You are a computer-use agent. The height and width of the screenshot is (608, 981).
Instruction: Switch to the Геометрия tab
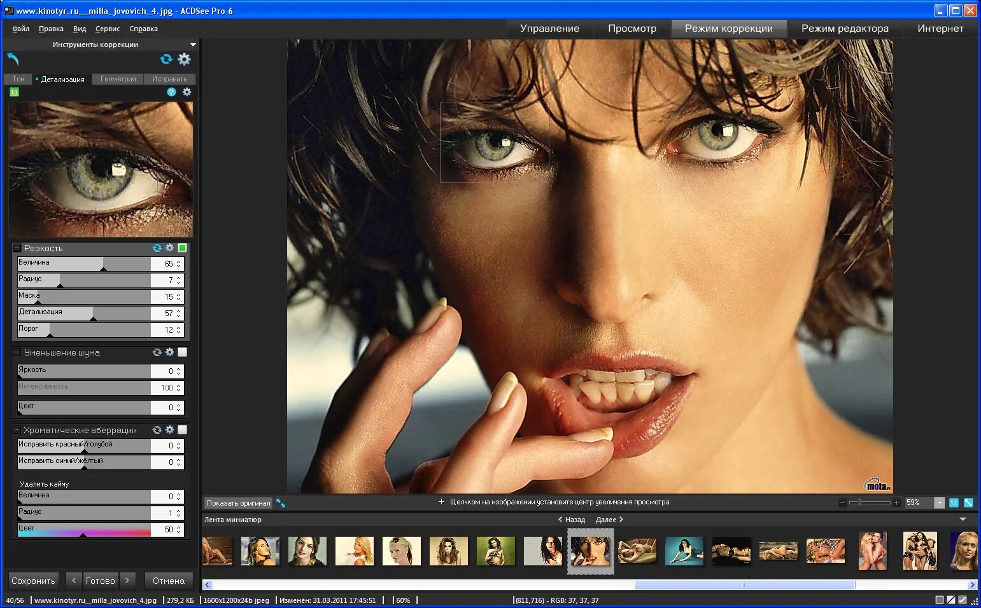118,79
